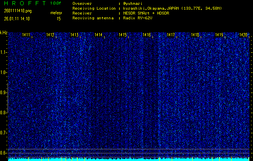Click the 1411 time marker

[x=26, y=35]
